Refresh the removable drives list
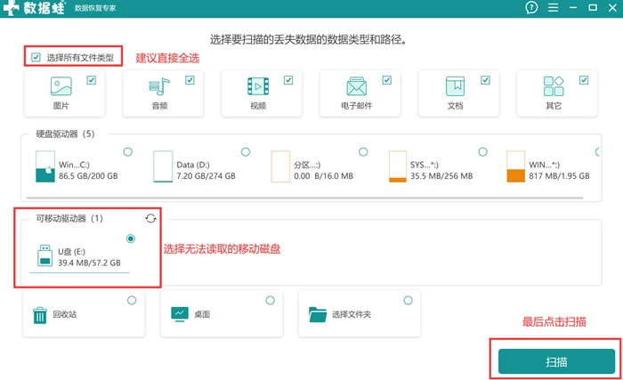The image size is (623, 380). point(150,218)
